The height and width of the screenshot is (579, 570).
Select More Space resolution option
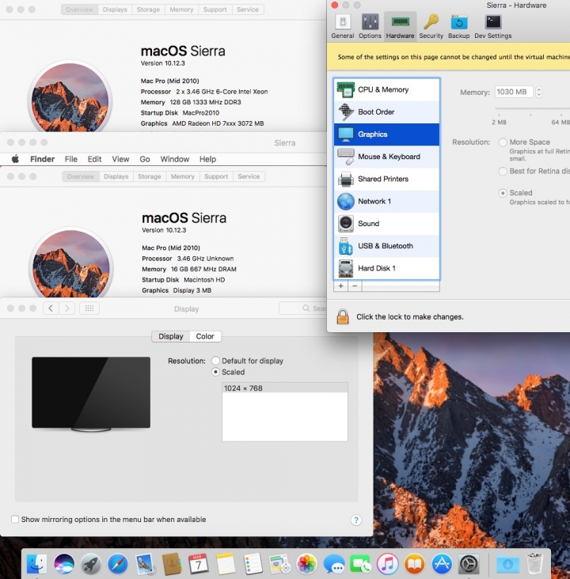pyautogui.click(x=503, y=142)
